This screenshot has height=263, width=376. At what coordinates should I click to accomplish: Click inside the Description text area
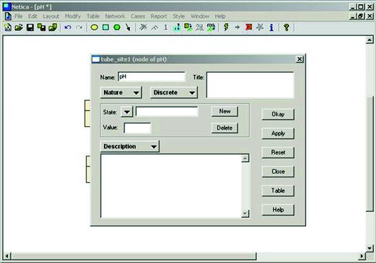171,186
